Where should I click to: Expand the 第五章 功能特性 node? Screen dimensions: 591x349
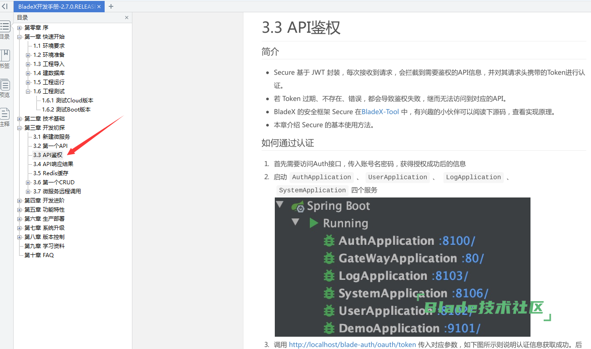pos(20,210)
